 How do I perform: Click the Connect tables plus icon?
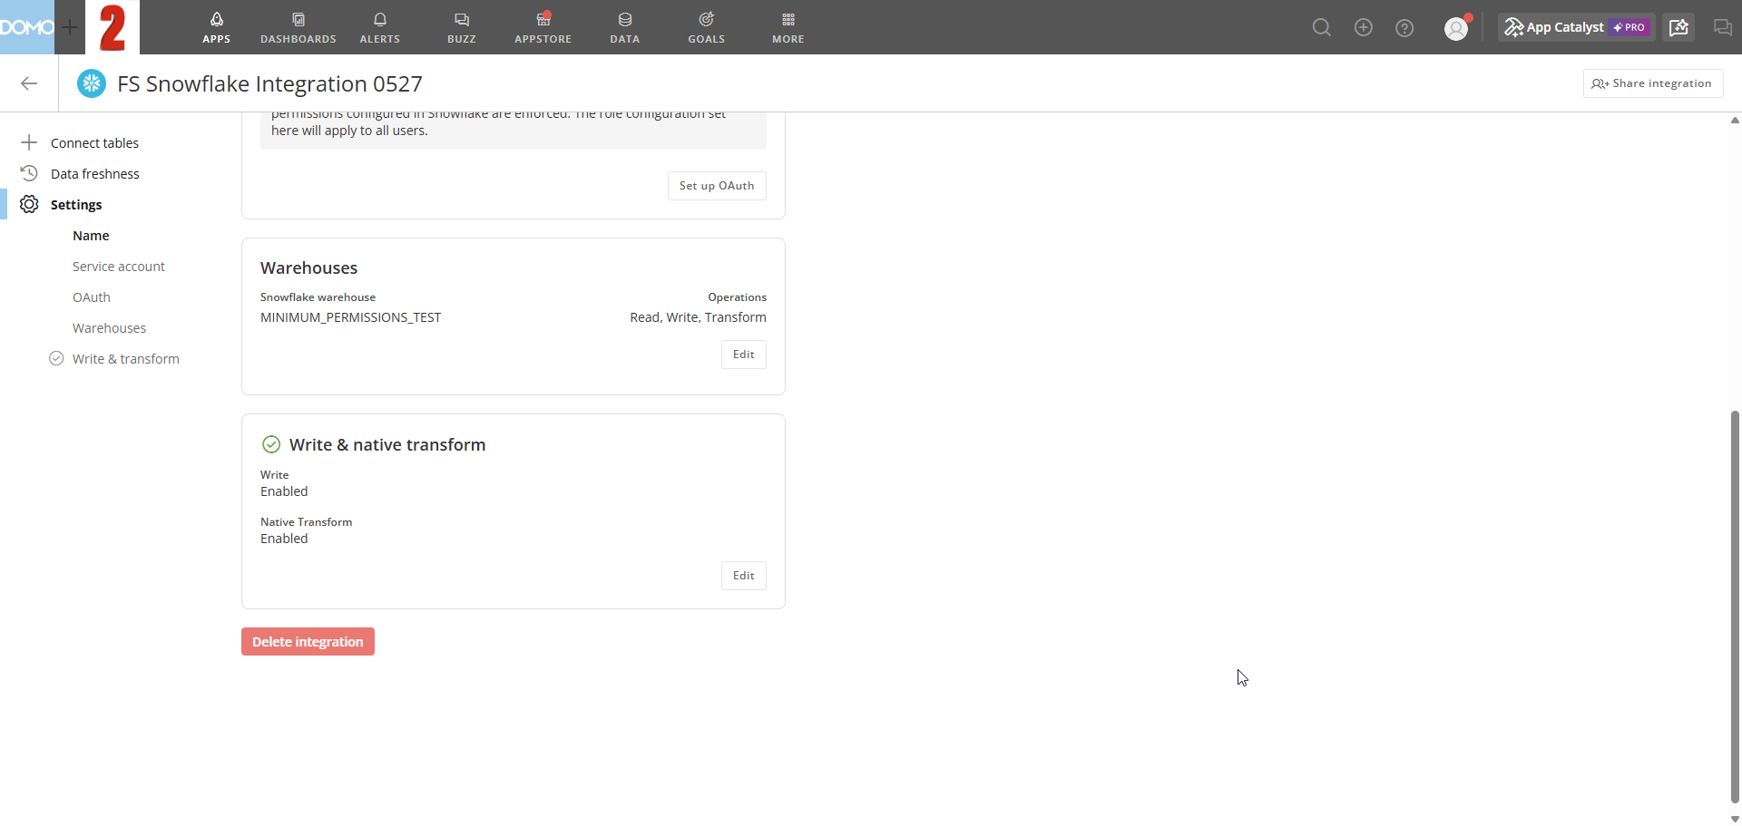coord(29,142)
